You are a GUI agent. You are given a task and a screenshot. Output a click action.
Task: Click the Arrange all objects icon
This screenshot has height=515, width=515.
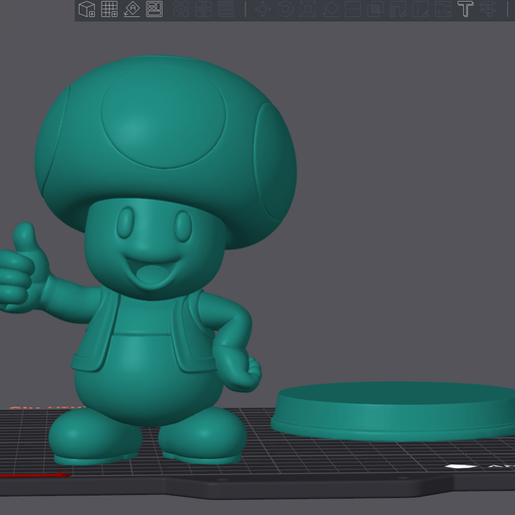155,9
